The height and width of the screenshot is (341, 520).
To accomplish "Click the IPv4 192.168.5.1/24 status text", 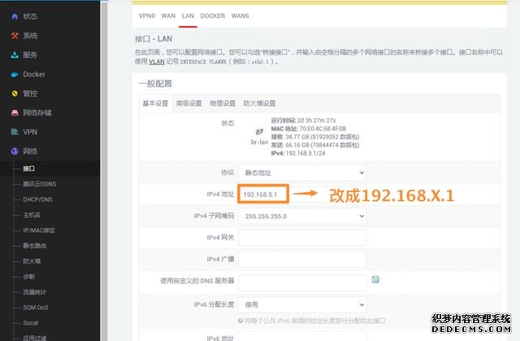I will click(298, 153).
